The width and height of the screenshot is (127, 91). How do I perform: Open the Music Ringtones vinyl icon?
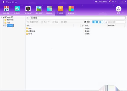(x=28, y=9)
